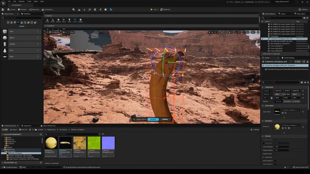Open the Static Mesh asset dropdown
Image resolution: width=310 pixels, height=174 pixels.
point(291,110)
